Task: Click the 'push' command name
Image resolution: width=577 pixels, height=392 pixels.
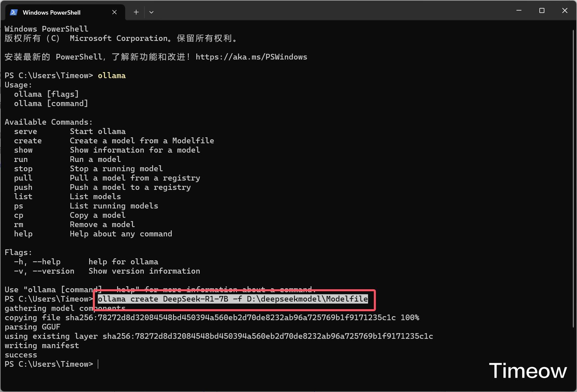Action: tap(23, 187)
